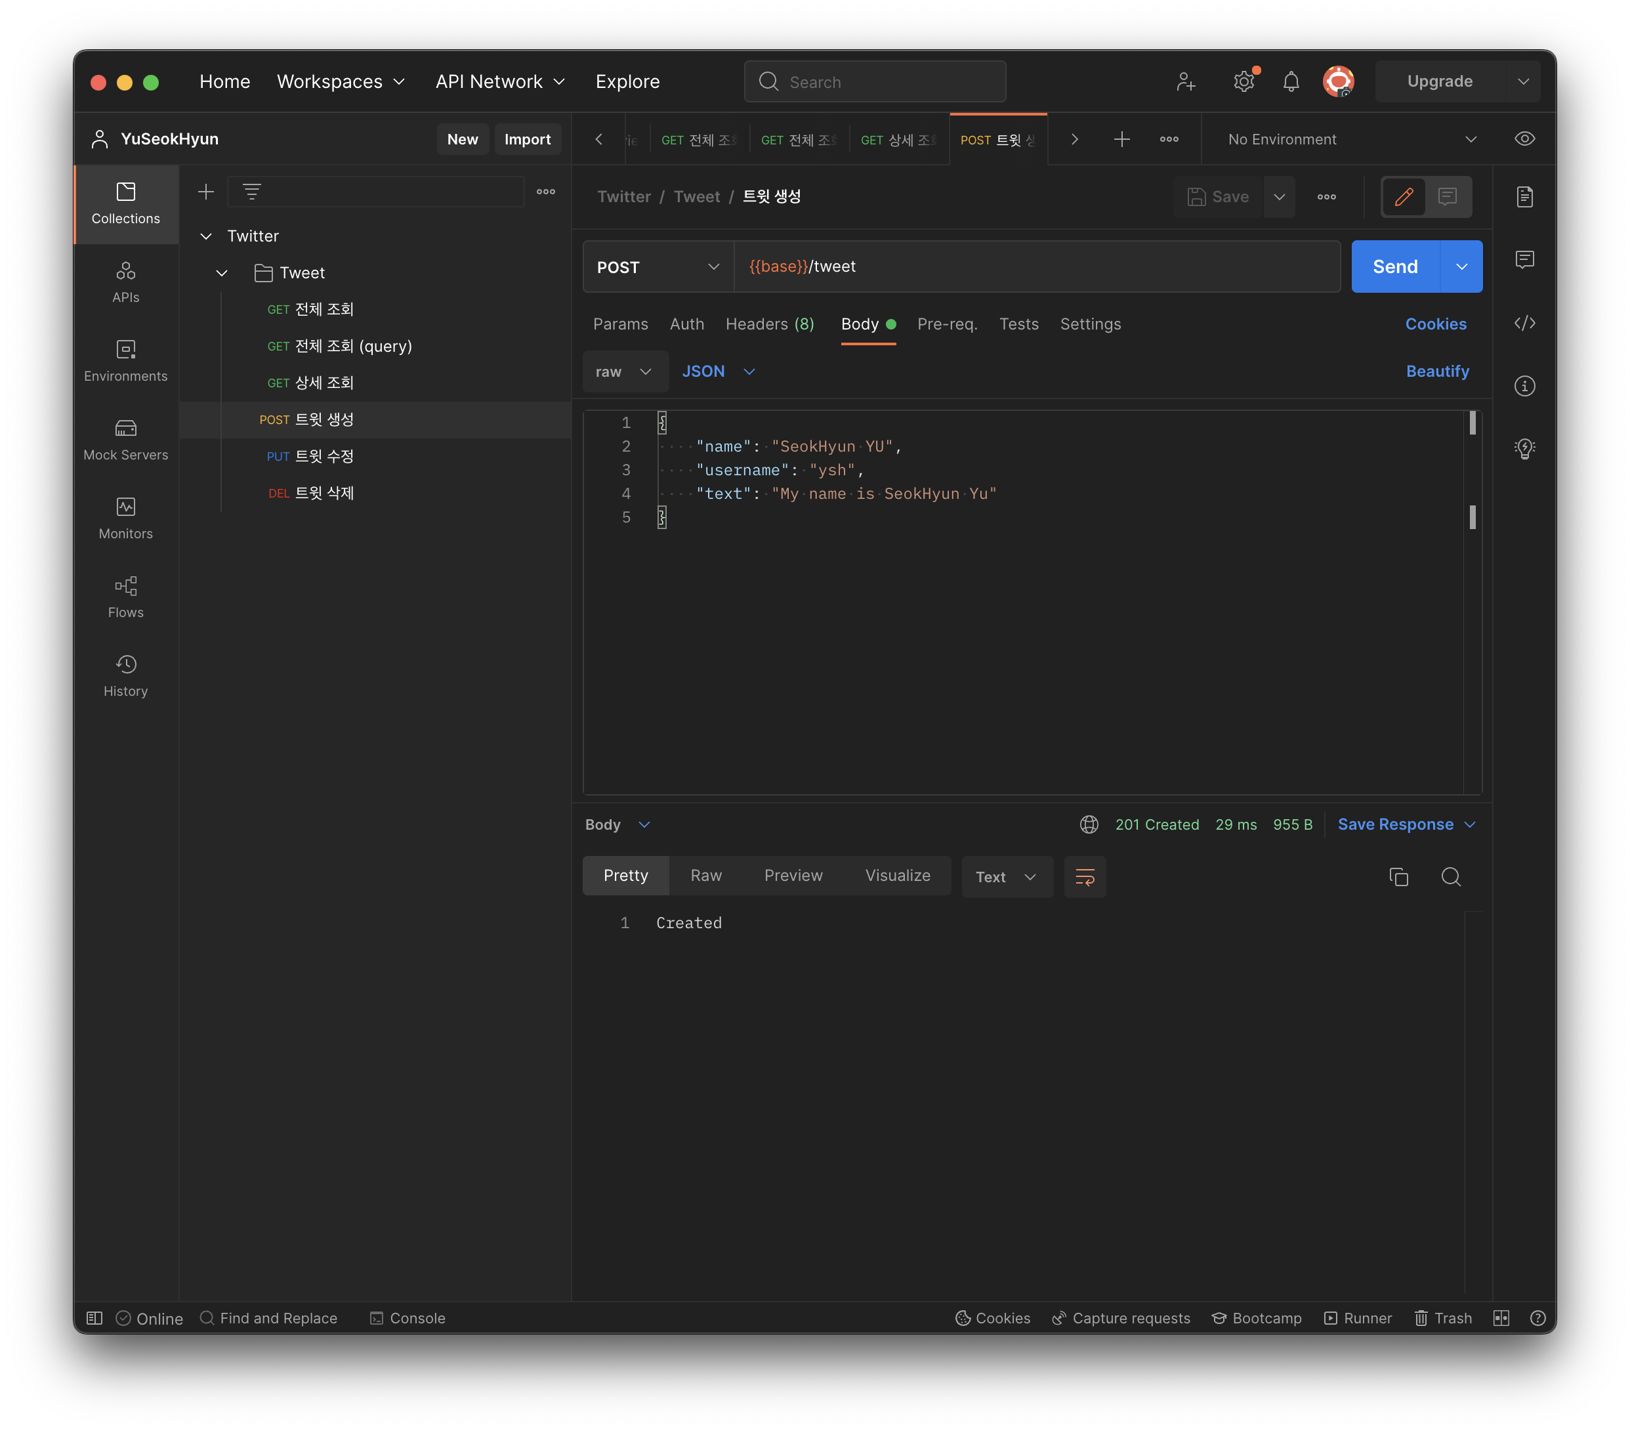Toggle the sidebar visibility in status bar
This screenshot has height=1431, width=1630.
click(x=94, y=1317)
